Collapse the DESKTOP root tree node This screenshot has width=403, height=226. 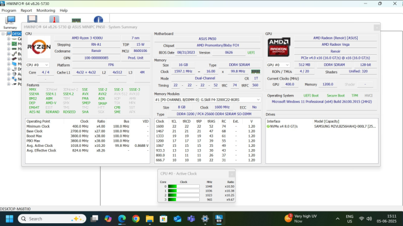coord(3,34)
